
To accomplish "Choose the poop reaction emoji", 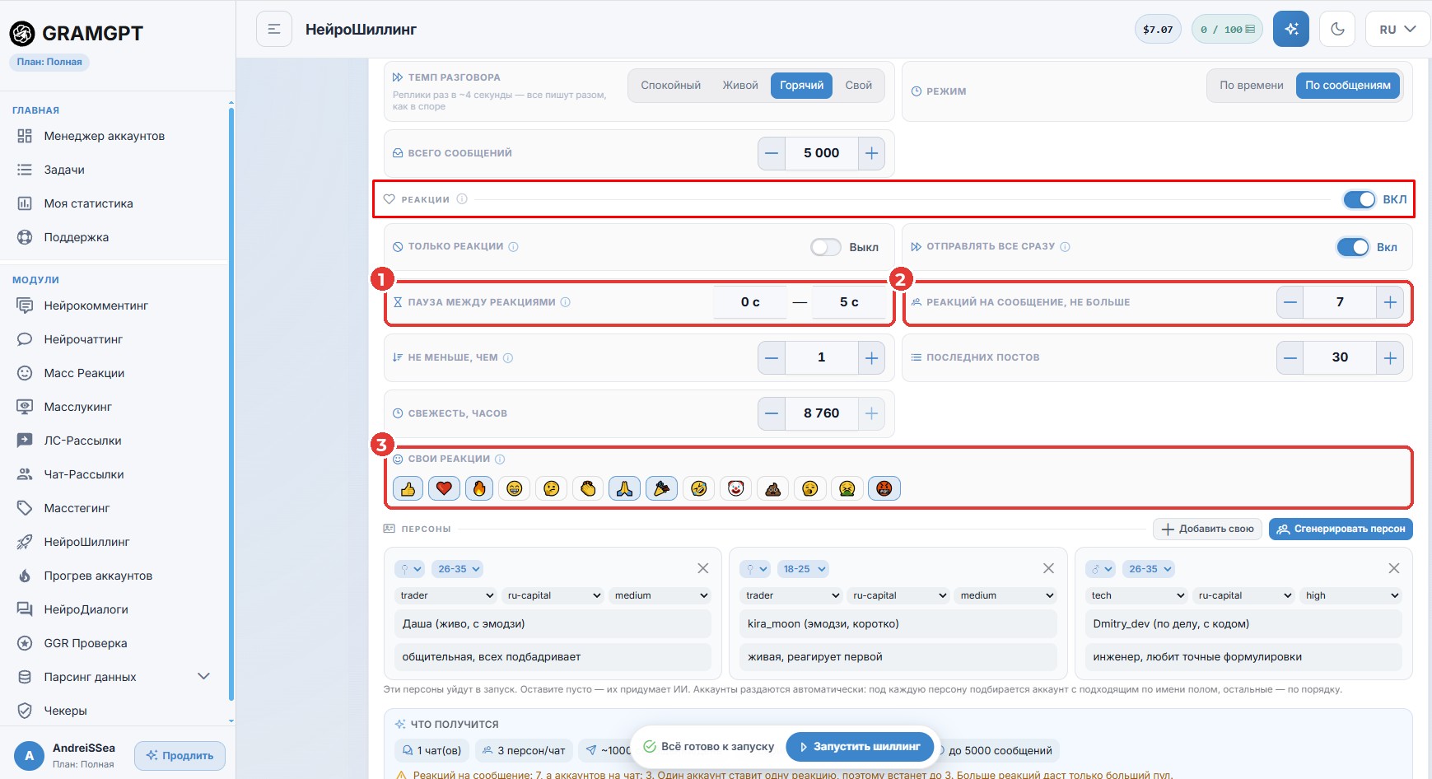I will click(x=772, y=488).
